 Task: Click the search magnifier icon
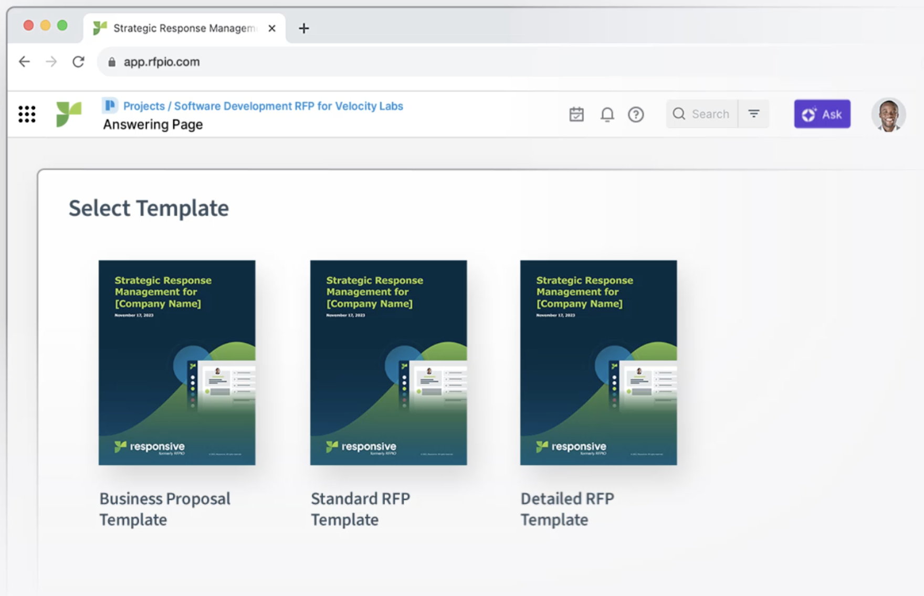(679, 114)
